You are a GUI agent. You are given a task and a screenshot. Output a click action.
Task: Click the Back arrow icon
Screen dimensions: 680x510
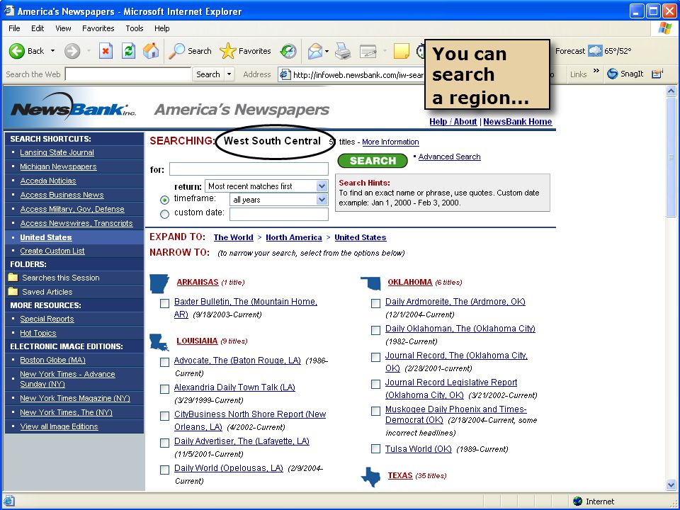click(17, 51)
